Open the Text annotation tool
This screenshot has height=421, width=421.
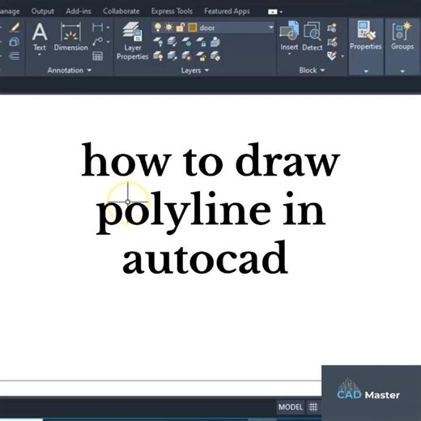[x=40, y=36]
